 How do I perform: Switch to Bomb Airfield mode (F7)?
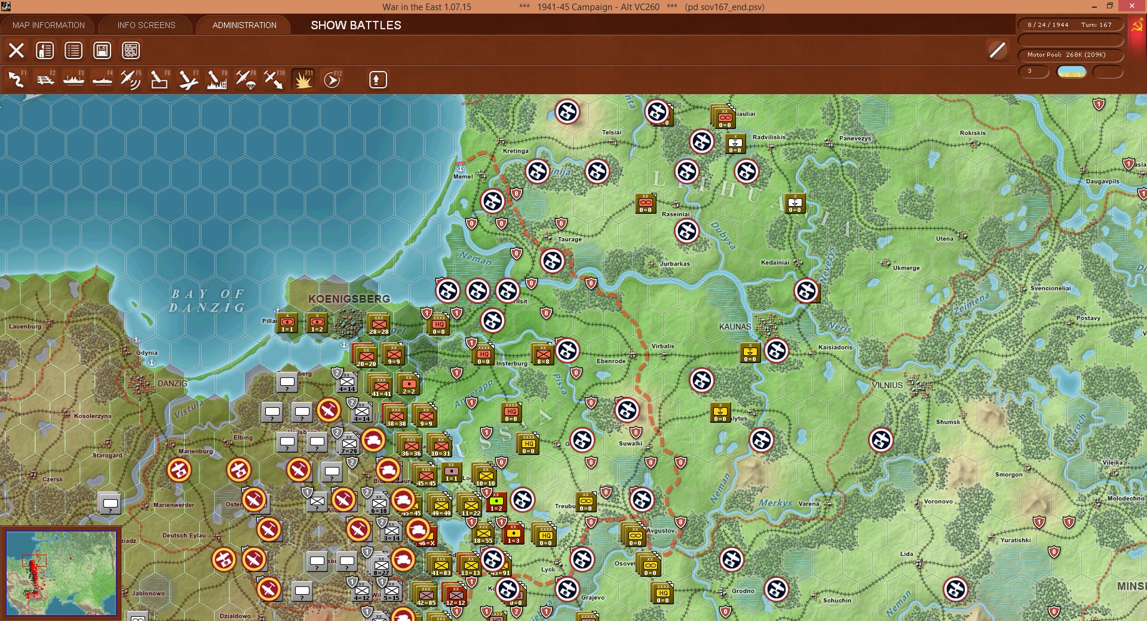pyautogui.click(x=188, y=79)
